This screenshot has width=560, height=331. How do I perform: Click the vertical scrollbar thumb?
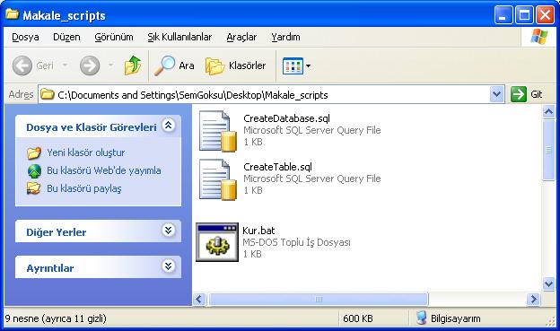548,151
